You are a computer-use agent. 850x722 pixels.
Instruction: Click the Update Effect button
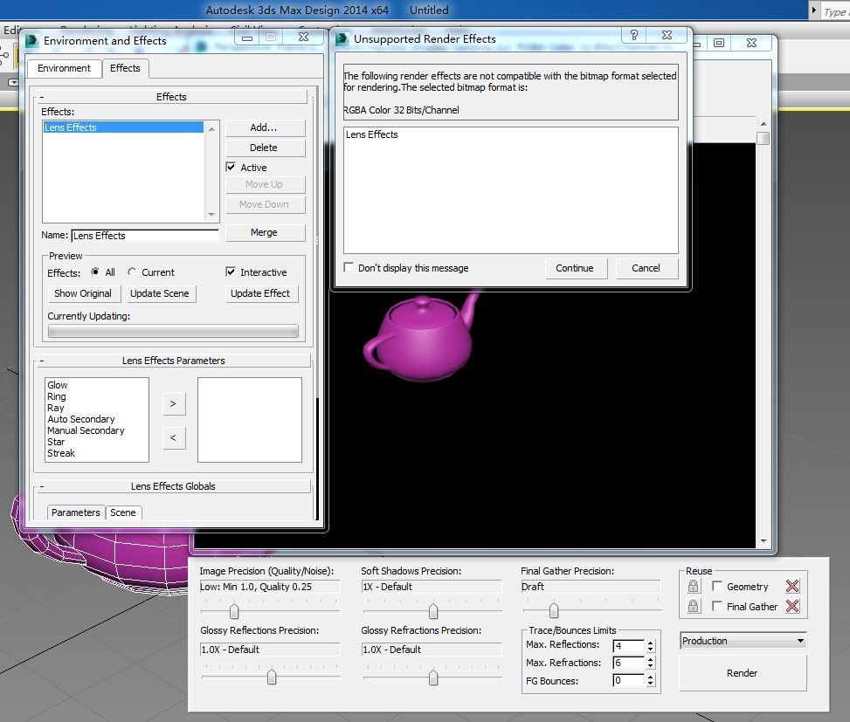point(260,293)
